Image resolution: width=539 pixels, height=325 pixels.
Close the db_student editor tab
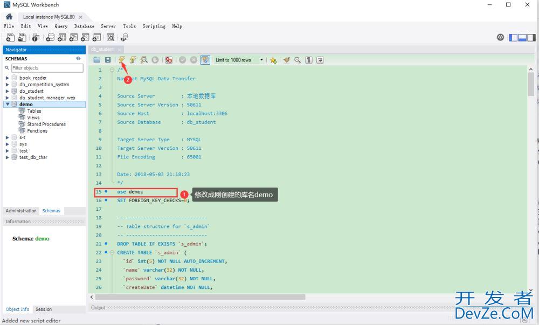tap(119, 50)
